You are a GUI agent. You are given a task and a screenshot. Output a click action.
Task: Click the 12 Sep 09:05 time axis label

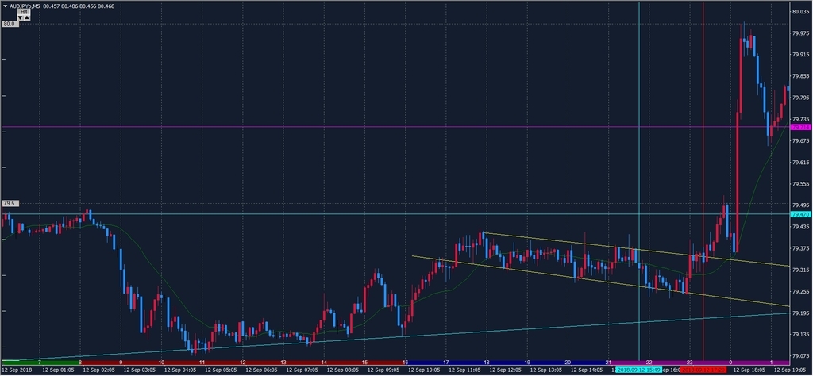pos(383,370)
